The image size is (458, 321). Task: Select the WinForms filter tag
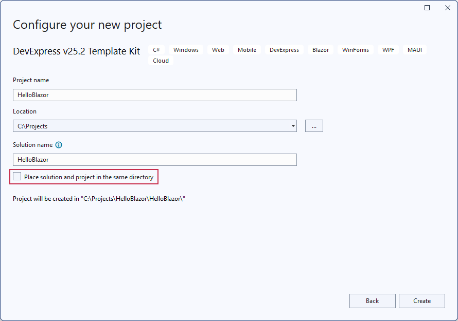pyautogui.click(x=355, y=50)
